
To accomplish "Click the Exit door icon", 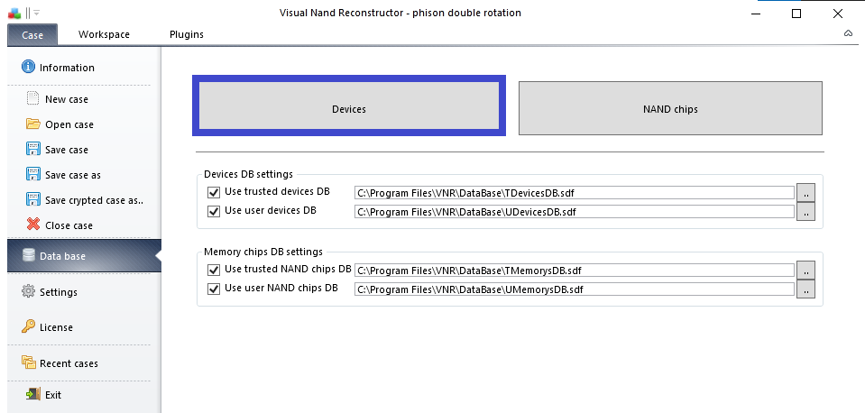I will [33, 394].
